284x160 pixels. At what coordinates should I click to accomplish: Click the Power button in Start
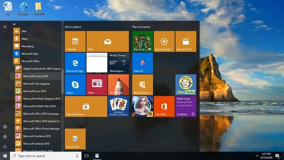[5, 147]
